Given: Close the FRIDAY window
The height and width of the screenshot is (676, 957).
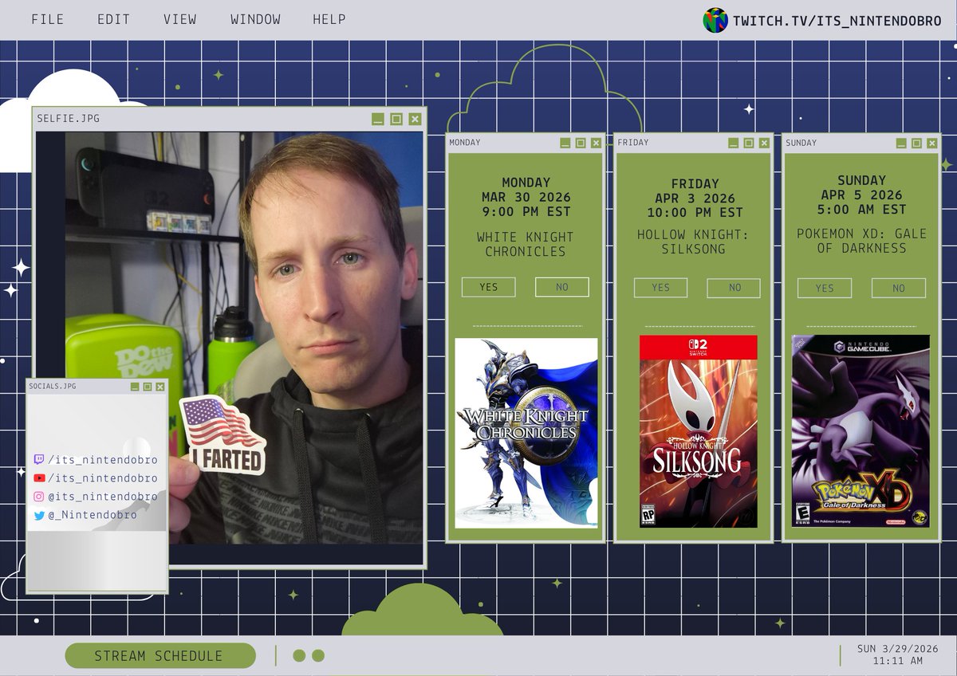Looking at the screenshot, I should click(765, 143).
